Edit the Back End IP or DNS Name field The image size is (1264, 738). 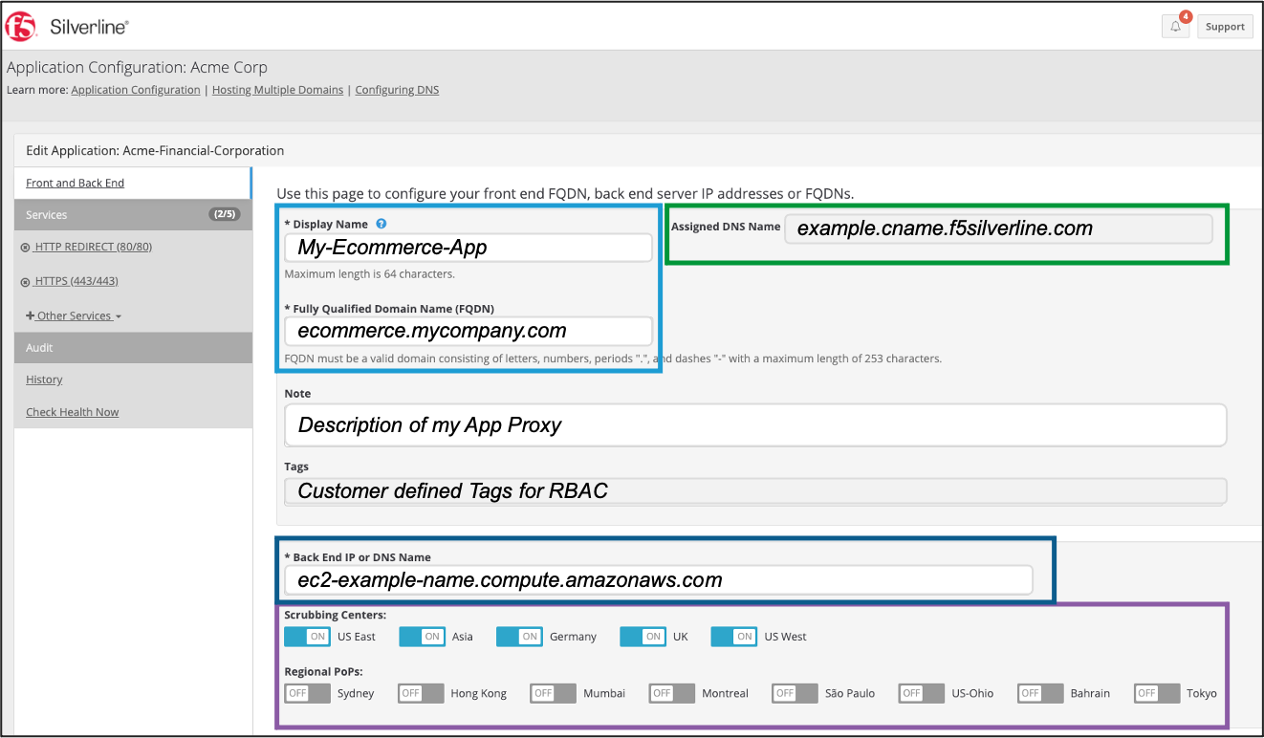(659, 579)
